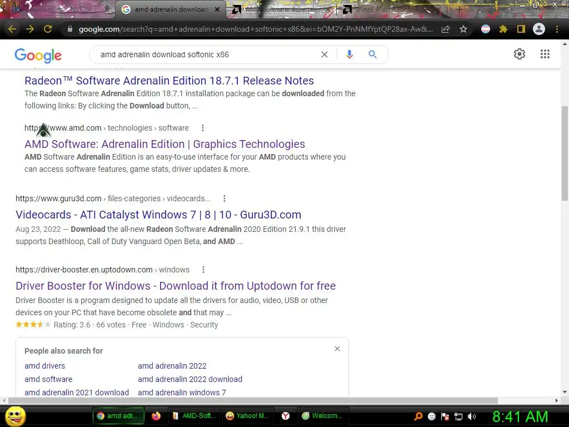Go to the Google logo homepage
This screenshot has width=569, height=427.
[x=38, y=55]
